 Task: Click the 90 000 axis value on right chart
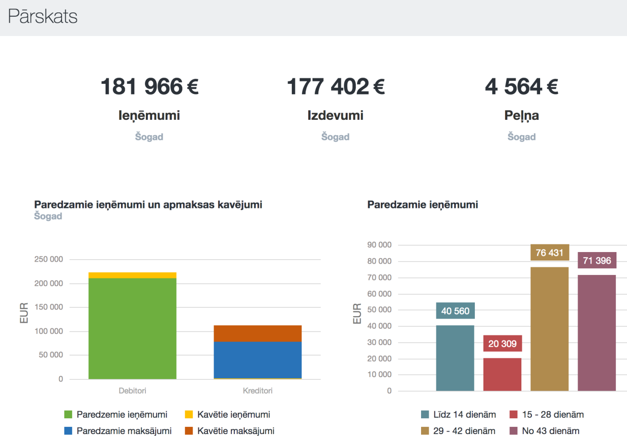pos(379,245)
